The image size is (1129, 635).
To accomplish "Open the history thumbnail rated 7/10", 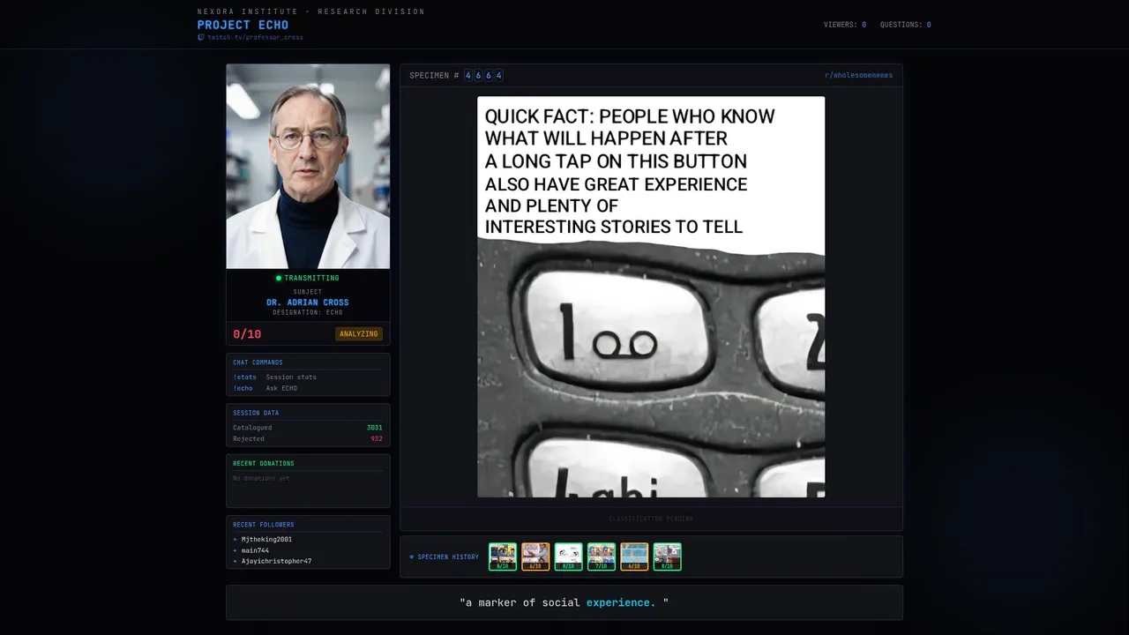I will click(602, 557).
